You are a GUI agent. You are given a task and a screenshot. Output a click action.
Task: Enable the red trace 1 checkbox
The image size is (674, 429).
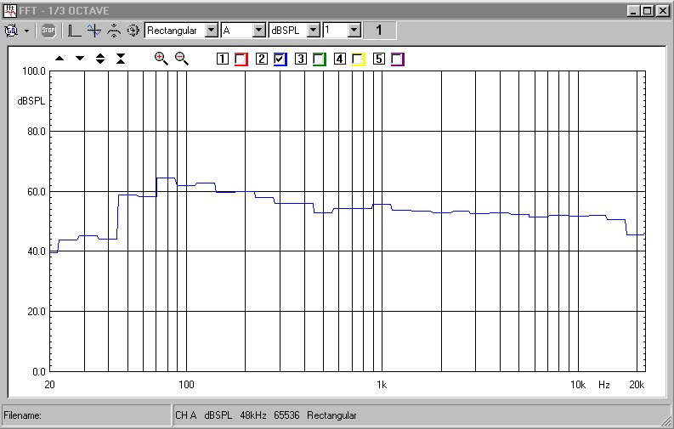[241, 59]
